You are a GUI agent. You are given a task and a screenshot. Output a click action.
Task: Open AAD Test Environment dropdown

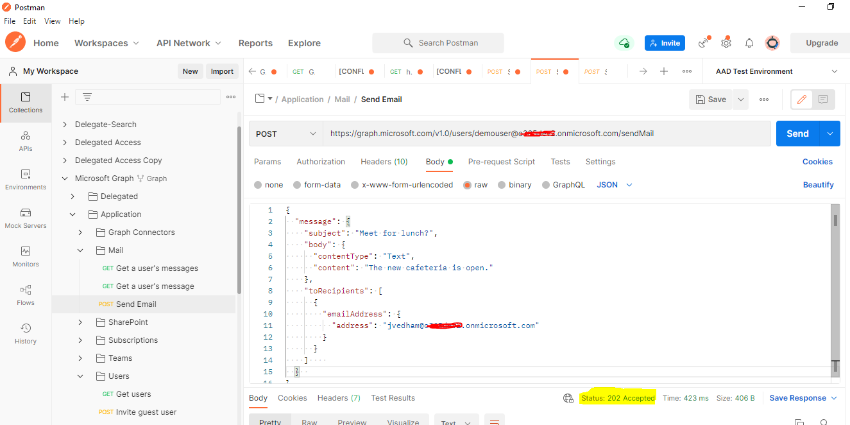point(776,71)
